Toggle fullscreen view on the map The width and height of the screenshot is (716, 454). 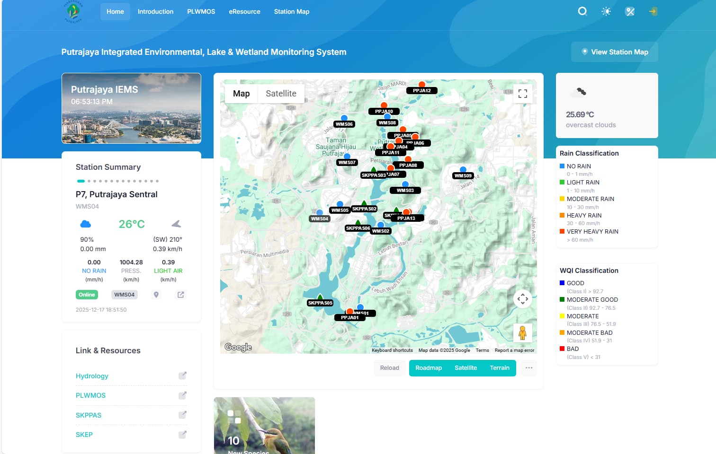tap(523, 94)
